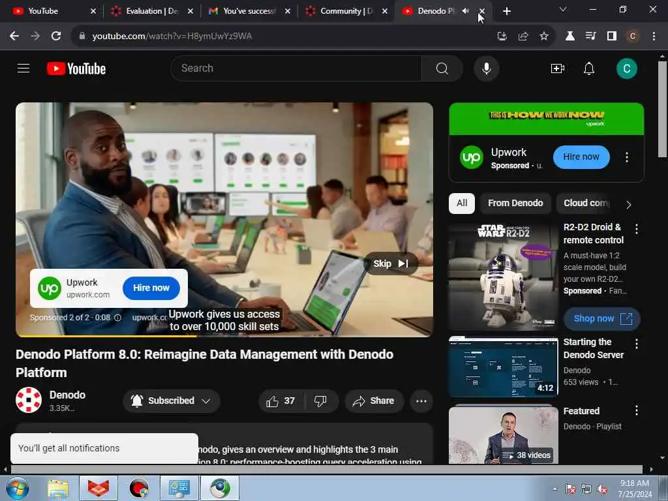
Task: Open Chrome three-dot menu
Action: coord(654,36)
